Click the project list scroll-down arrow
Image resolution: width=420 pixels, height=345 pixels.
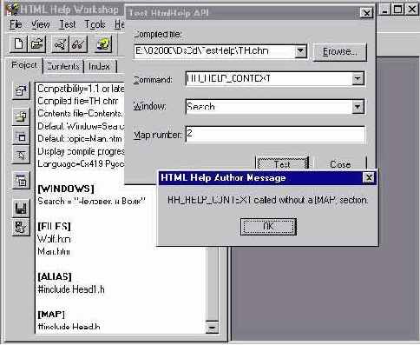pyautogui.click(x=212, y=328)
